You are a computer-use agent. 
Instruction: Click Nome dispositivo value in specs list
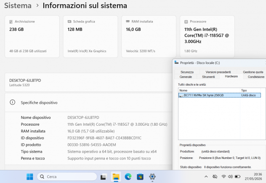coord(83,118)
